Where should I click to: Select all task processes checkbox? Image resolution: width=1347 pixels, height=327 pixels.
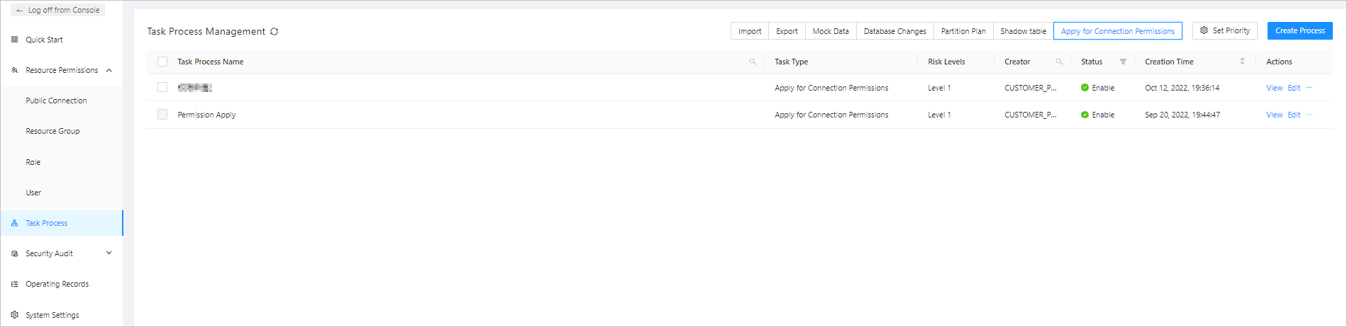tap(162, 62)
